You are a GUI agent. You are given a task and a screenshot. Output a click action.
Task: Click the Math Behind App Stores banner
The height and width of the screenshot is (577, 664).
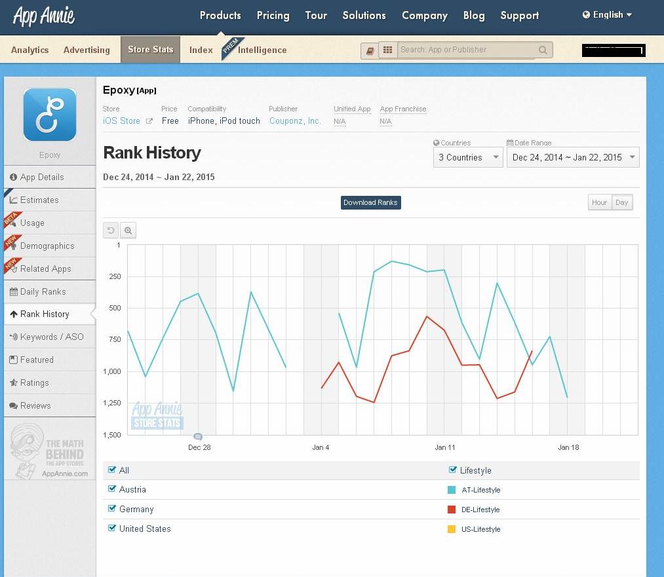pyautogui.click(x=50, y=452)
